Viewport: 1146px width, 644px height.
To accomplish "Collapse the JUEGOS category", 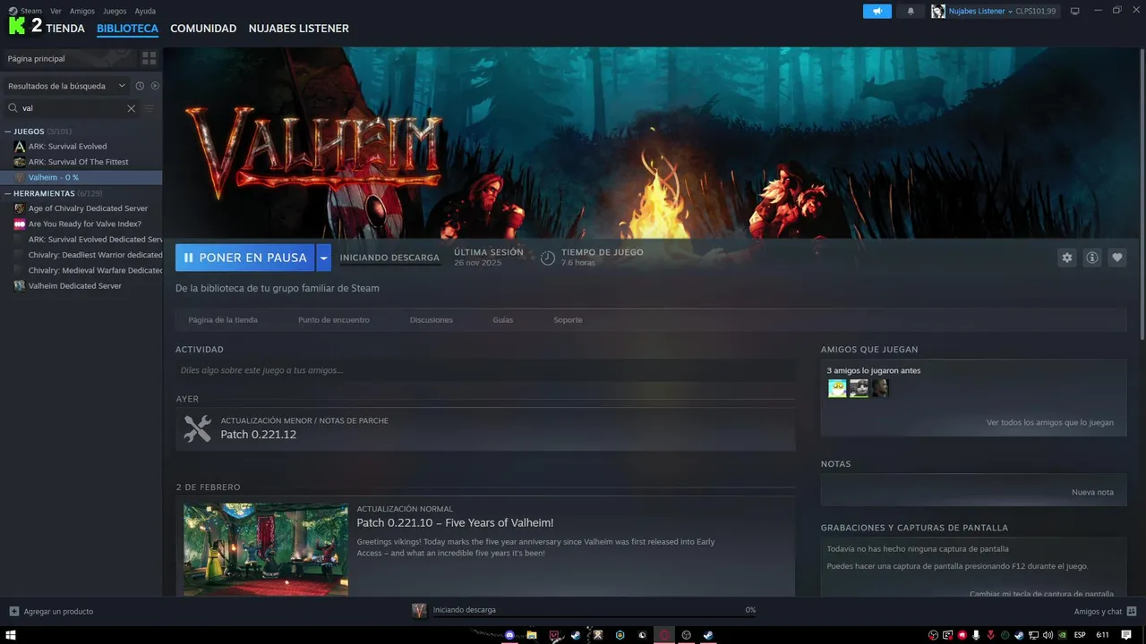I will click(x=8, y=131).
